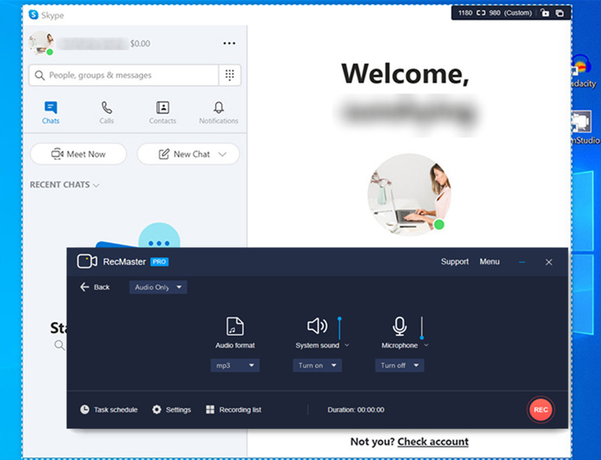Switch to the Calls tab

(107, 112)
